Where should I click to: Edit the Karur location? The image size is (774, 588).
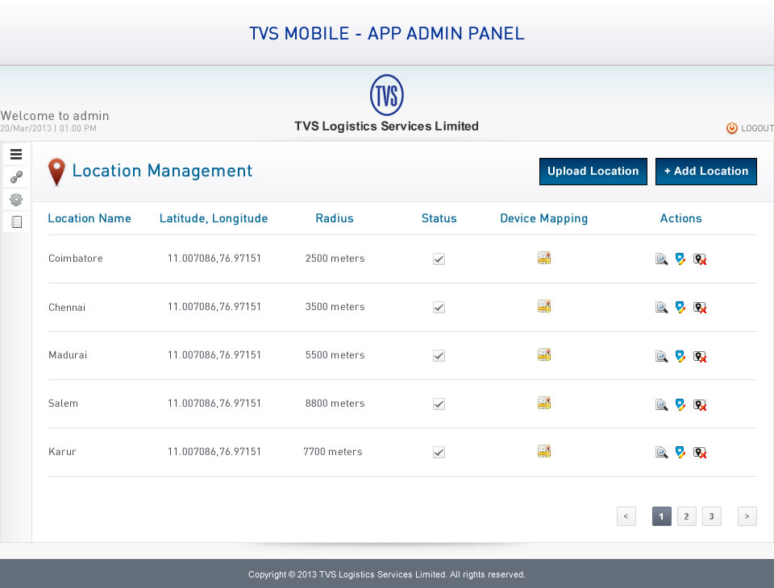pyautogui.click(x=680, y=453)
